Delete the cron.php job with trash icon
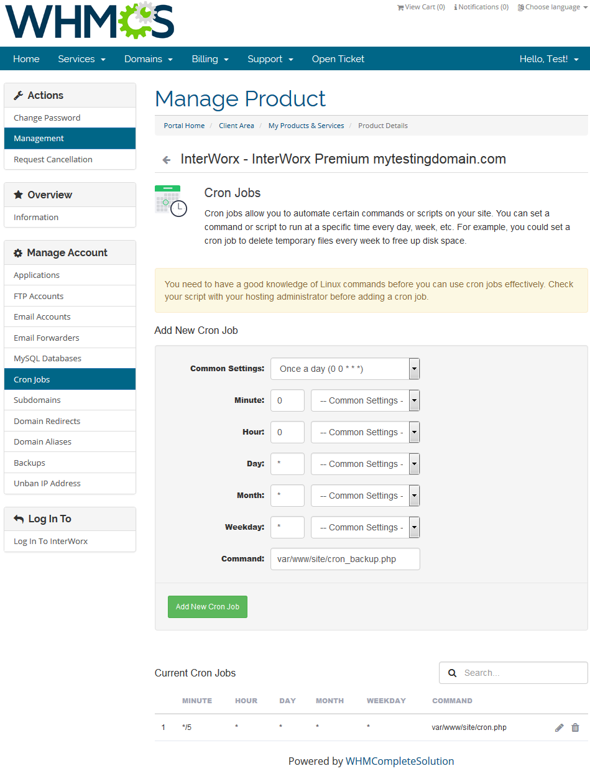590x771 pixels. [x=575, y=727]
